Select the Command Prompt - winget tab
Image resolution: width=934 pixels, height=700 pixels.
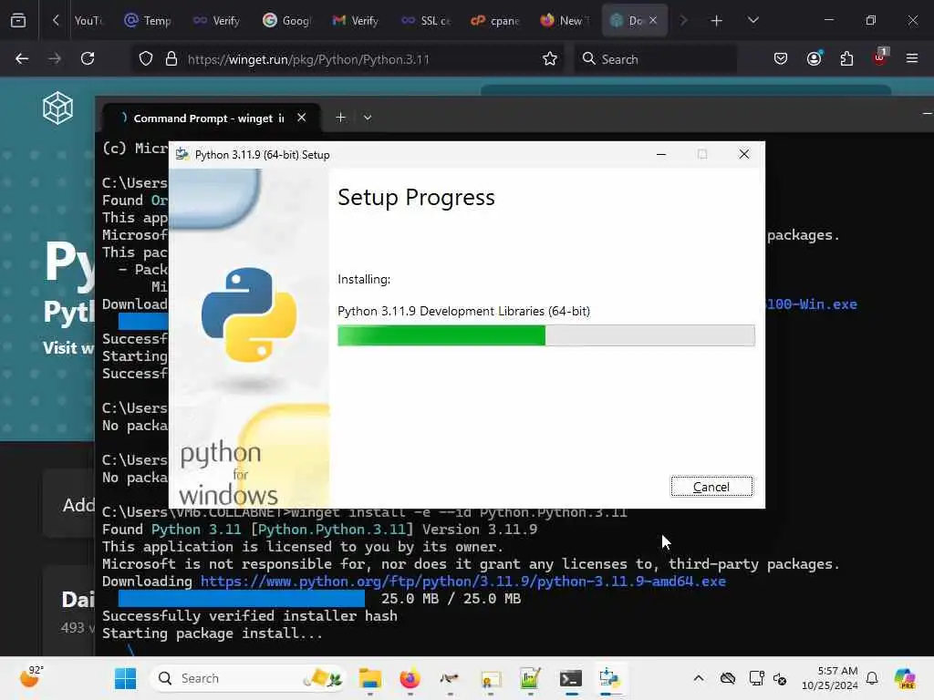209,118
